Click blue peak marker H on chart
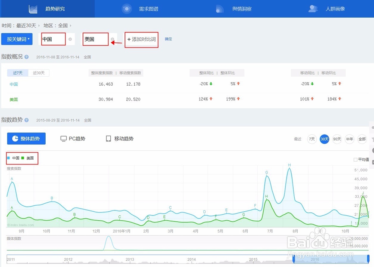Image resolution: width=374 pixels, height=267 pixels. [x=289, y=165]
